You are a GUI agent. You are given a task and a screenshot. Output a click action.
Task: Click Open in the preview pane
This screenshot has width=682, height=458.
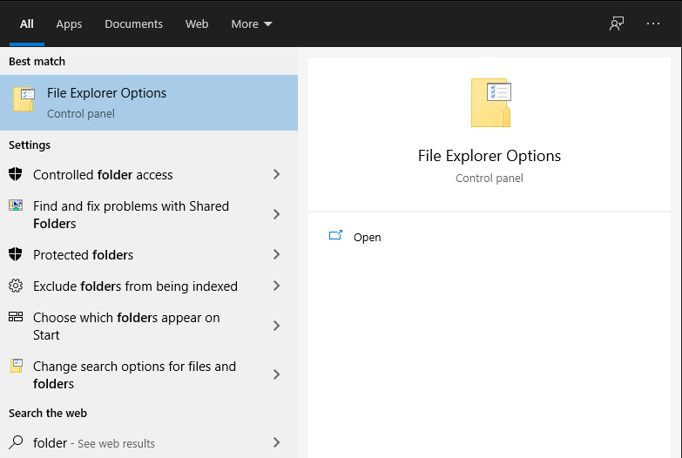pos(367,237)
